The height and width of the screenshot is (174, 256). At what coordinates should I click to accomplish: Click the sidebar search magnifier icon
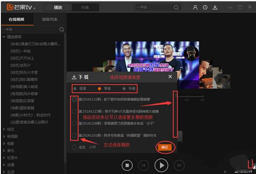(61, 30)
